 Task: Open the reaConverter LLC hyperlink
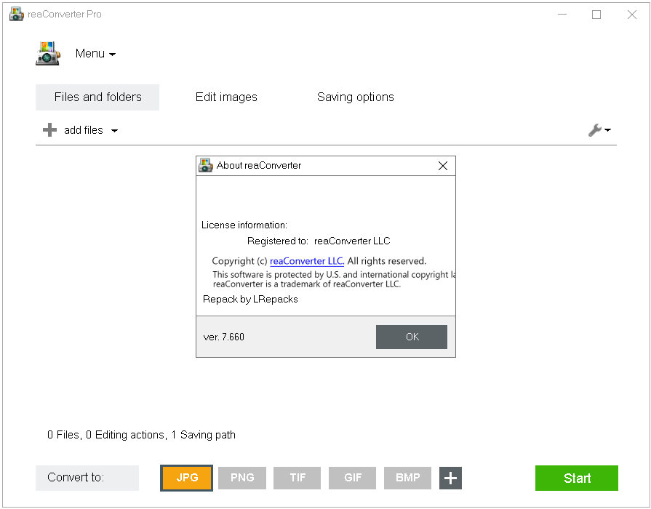307,261
